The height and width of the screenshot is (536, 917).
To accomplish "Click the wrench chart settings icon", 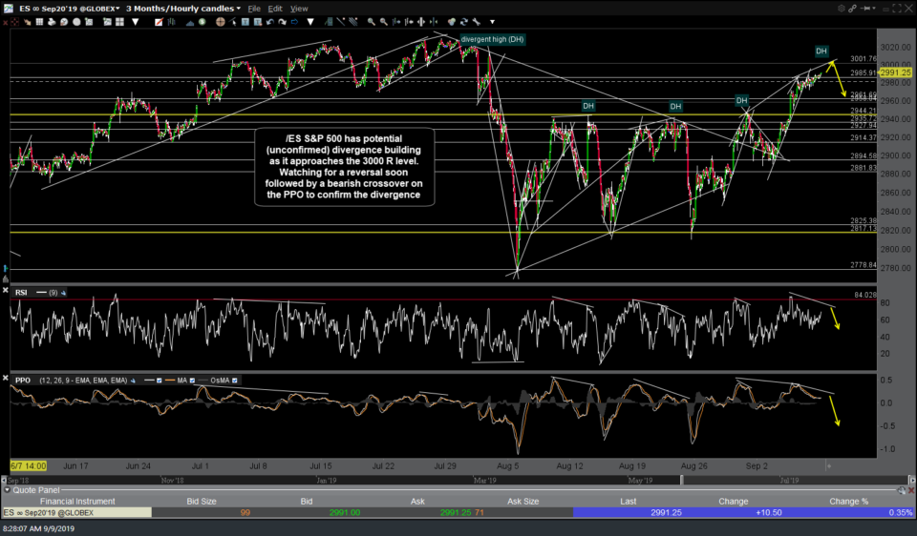I will [476, 22].
